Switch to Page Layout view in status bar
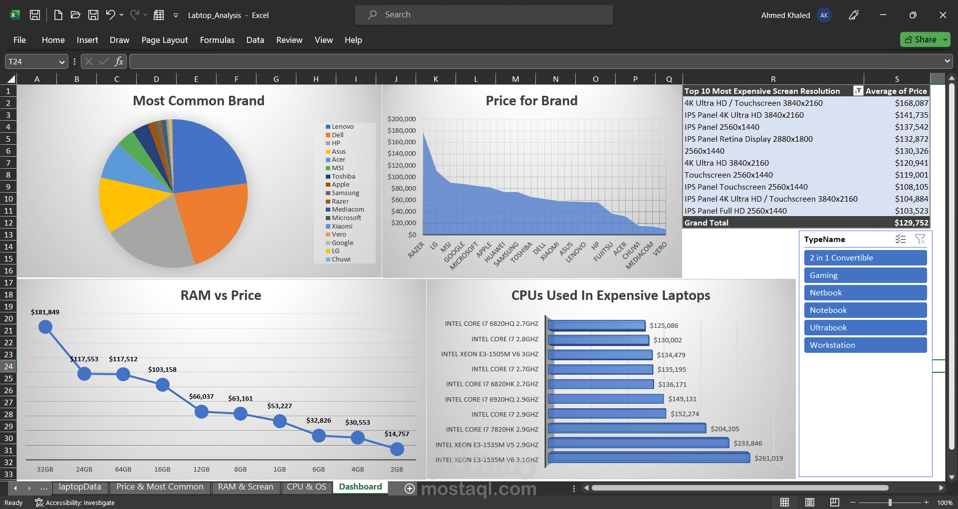This screenshot has width=958, height=509. (810, 502)
